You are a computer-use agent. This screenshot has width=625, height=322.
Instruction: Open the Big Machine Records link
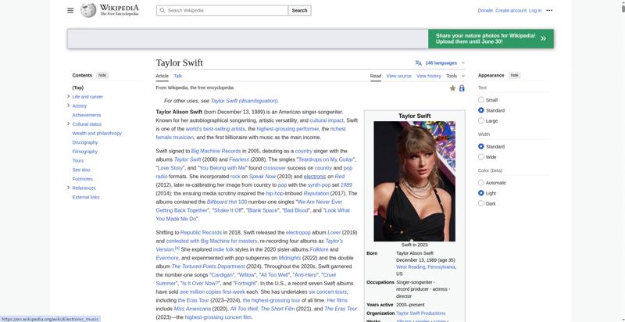[x=216, y=151]
